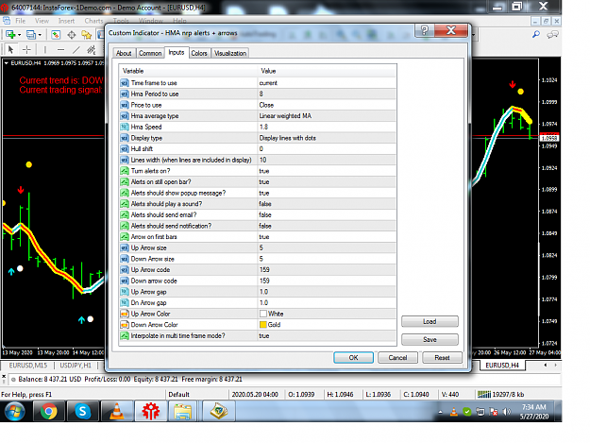Screen dimensions: 590x443
Task: Click the Navigator star-folder toolbar icon
Action: pos(87,35)
